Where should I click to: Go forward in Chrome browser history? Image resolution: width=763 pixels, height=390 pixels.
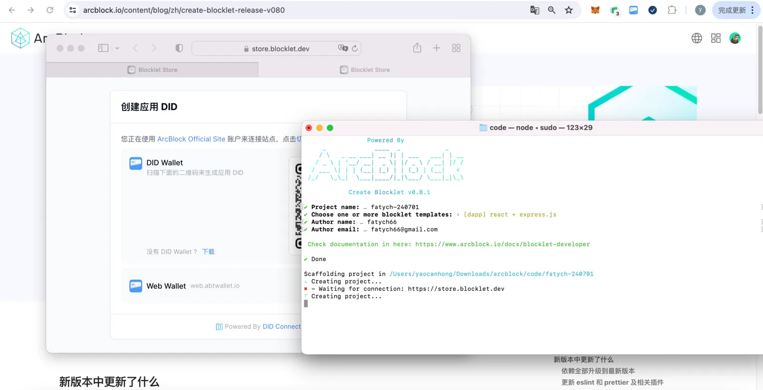(31, 10)
